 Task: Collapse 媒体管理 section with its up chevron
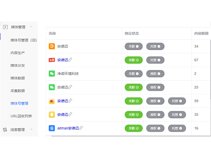[31, 27]
